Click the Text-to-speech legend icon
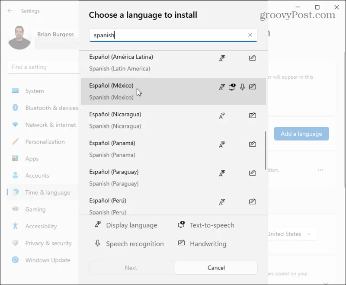This screenshot has width=346, height=285. pyautogui.click(x=181, y=224)
